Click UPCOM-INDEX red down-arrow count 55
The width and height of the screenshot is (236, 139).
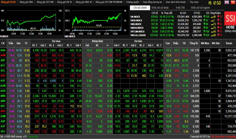point(220,31)
